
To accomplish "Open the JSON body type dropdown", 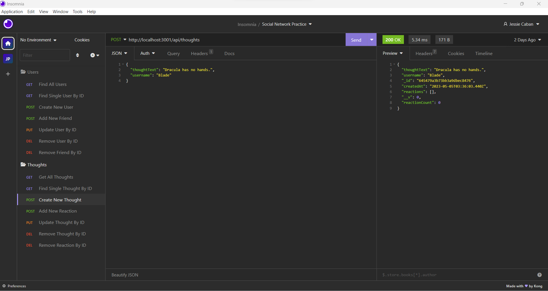I will pyautogui.click(x=119, y=53).
